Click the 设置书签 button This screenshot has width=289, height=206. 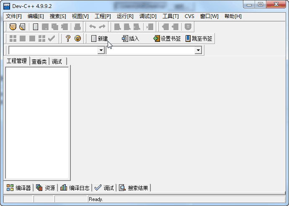[167, 39]
